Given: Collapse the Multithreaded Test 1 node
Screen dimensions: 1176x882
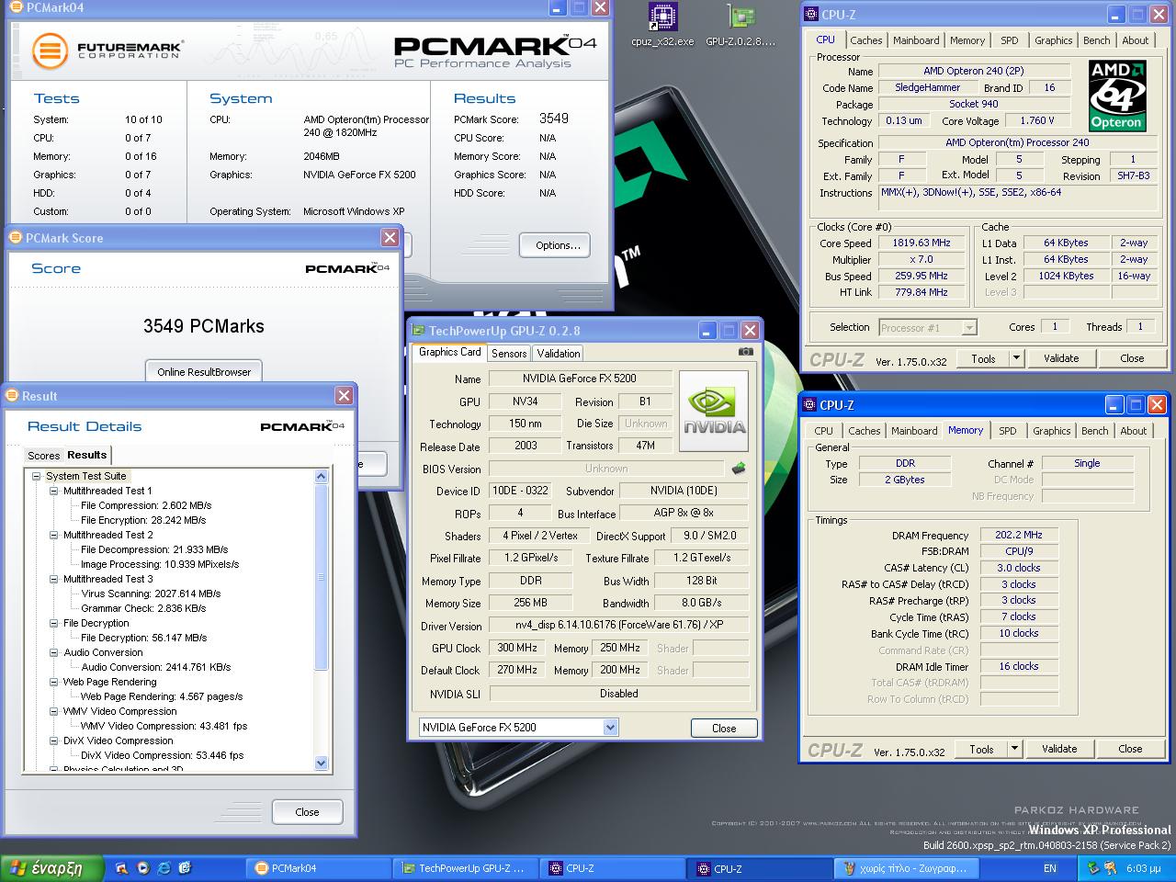Looking at the screenshot, I should click(x=54, y=491).
